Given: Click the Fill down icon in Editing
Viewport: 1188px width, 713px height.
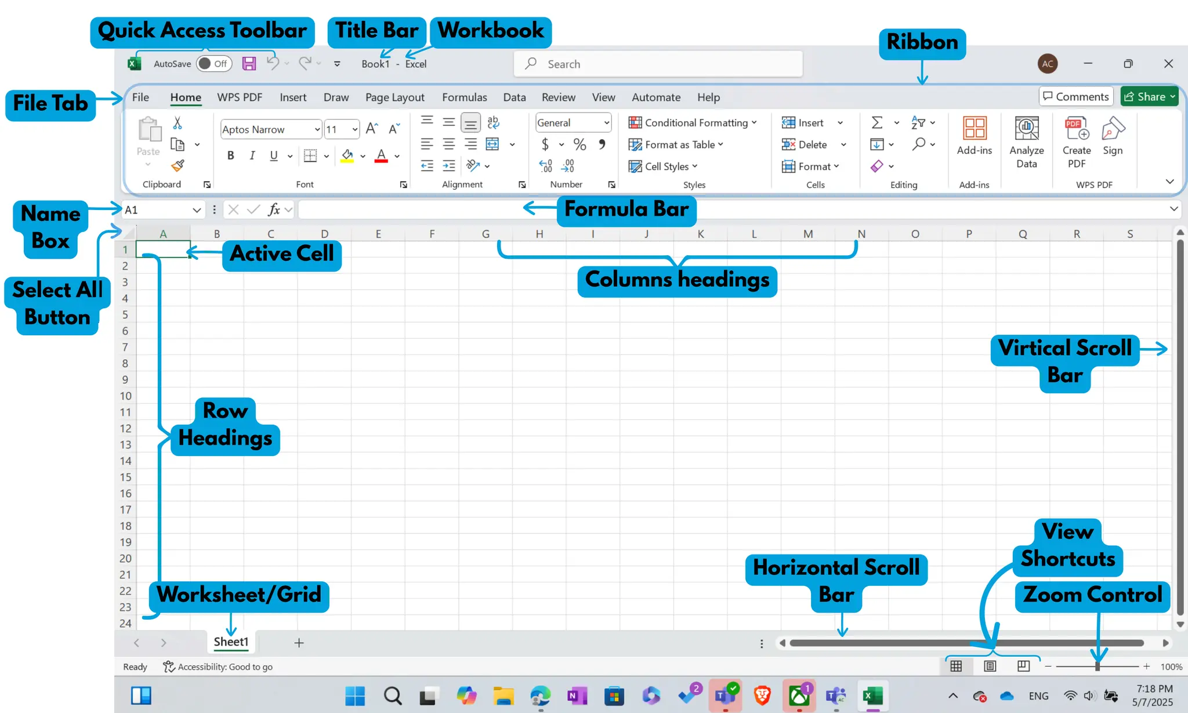Looking at the screenshot, I should pos(877,144).
